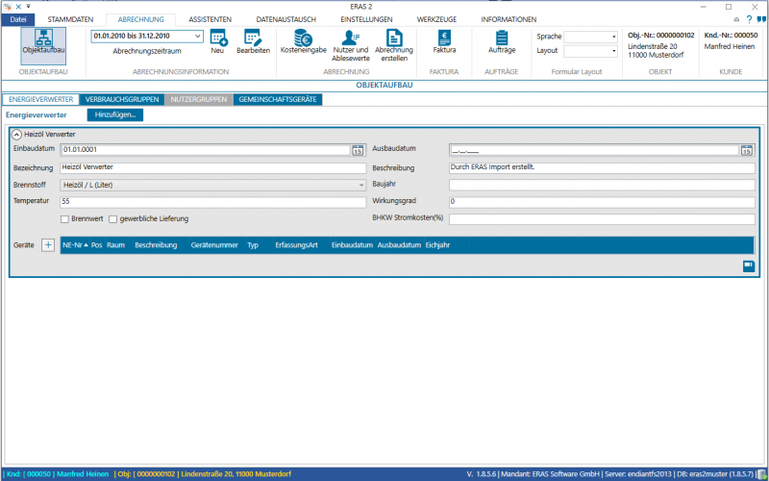
Task: Sort by NE-Nr column header
Action: (75, 245)
